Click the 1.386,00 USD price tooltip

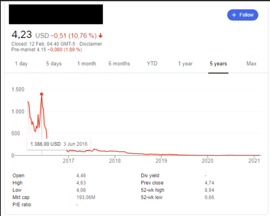pos(59,144)
